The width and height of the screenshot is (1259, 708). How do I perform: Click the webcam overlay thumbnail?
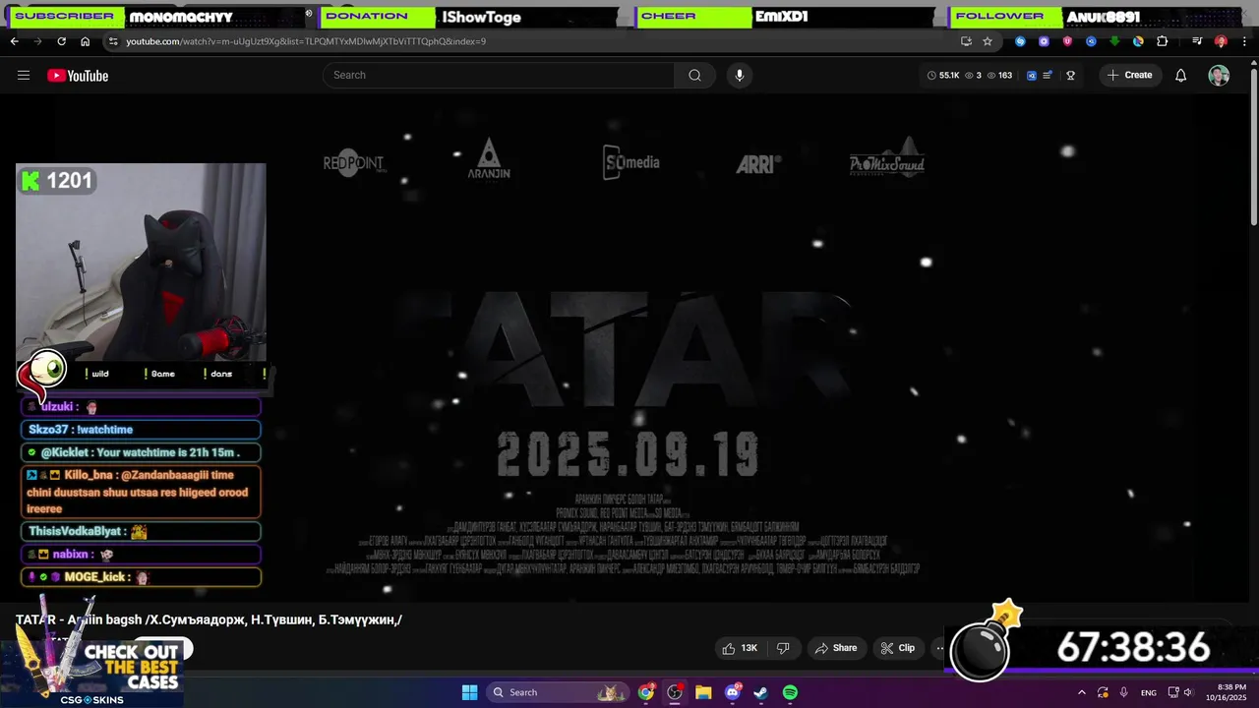click(x=141, y=263)
